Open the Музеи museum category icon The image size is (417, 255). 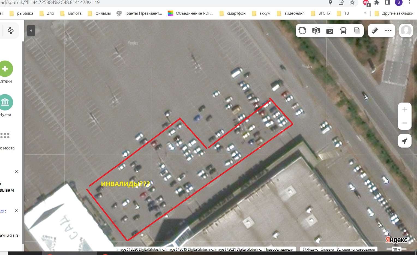coord(5,102)
